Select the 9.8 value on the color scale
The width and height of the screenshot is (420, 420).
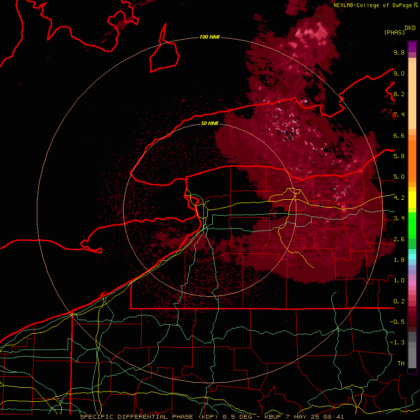click(x=399, y=53)
